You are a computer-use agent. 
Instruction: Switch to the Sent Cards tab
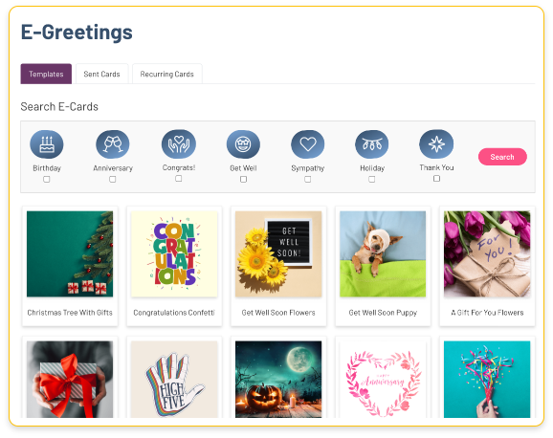102,74
